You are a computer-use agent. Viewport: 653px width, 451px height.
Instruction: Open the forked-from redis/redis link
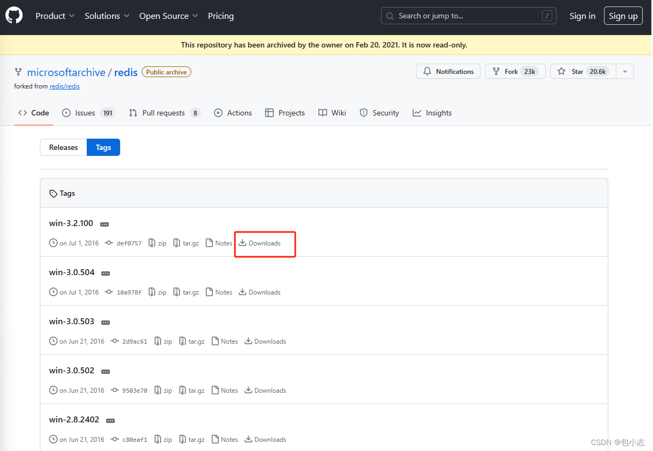pyautogui.click(x=65, y=86)
